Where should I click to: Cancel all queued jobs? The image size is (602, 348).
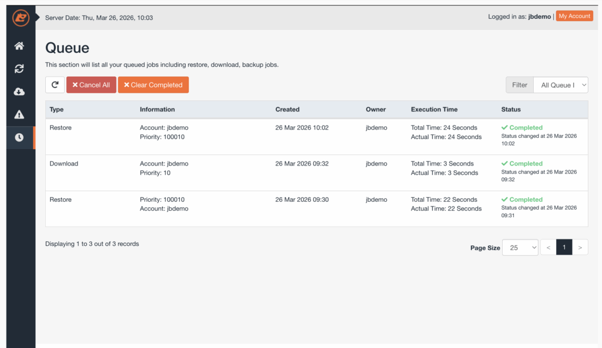click(91, 85)
